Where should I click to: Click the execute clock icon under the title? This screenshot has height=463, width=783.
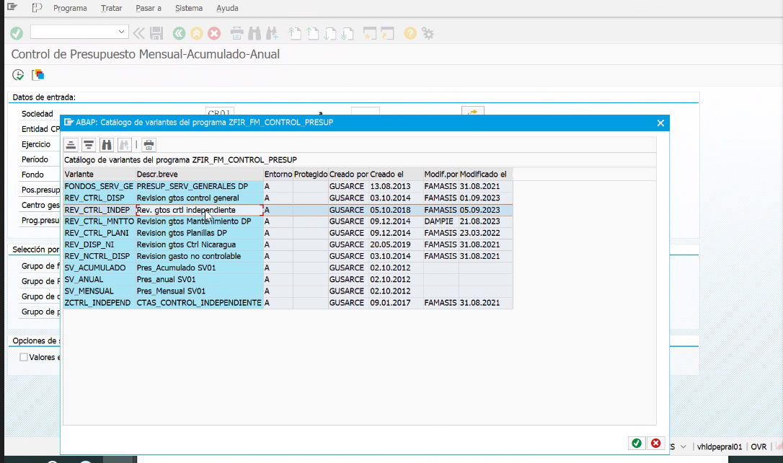(x=19, y=74)
